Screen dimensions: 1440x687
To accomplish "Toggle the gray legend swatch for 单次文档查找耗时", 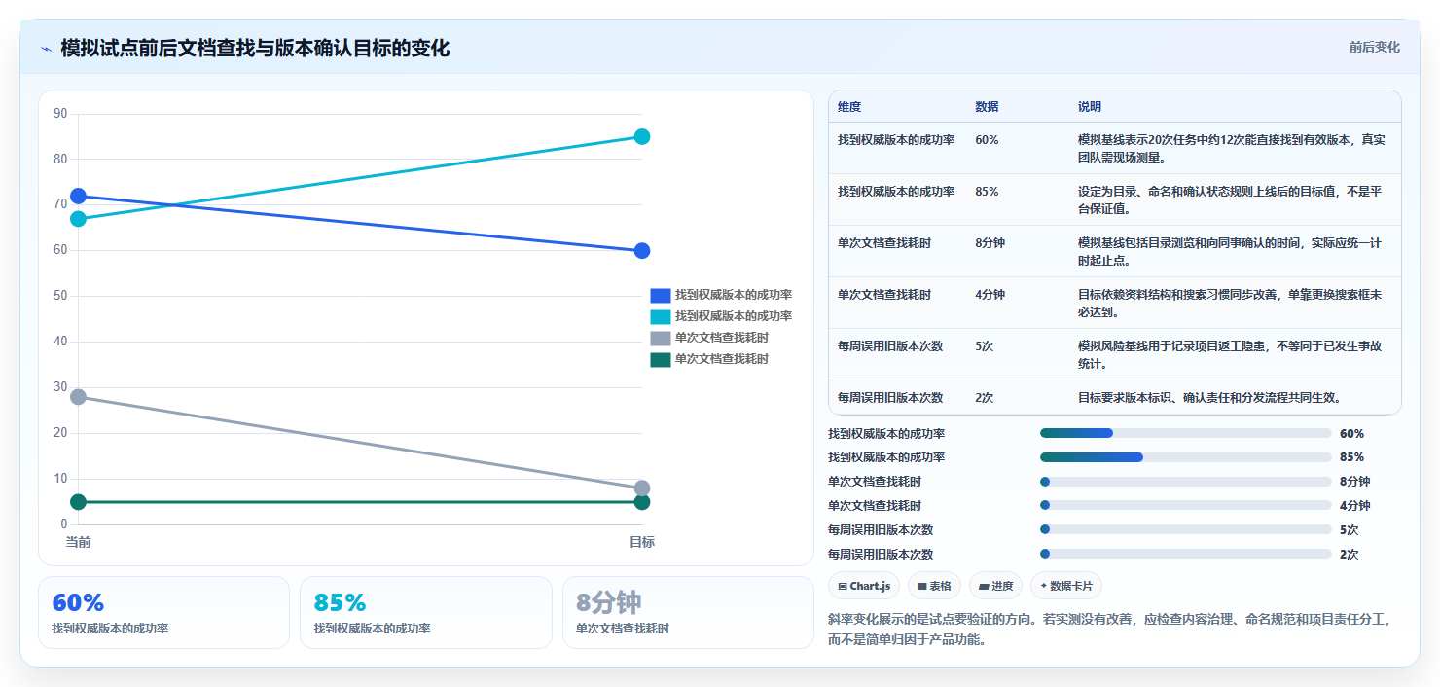I will [x=661, y=338].
